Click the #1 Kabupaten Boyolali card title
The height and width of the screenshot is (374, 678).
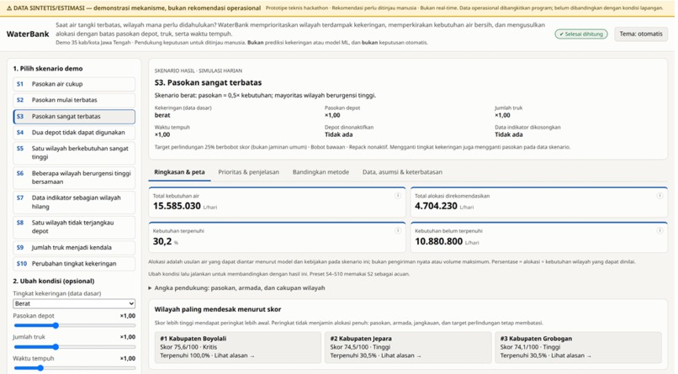pos(193,339)
